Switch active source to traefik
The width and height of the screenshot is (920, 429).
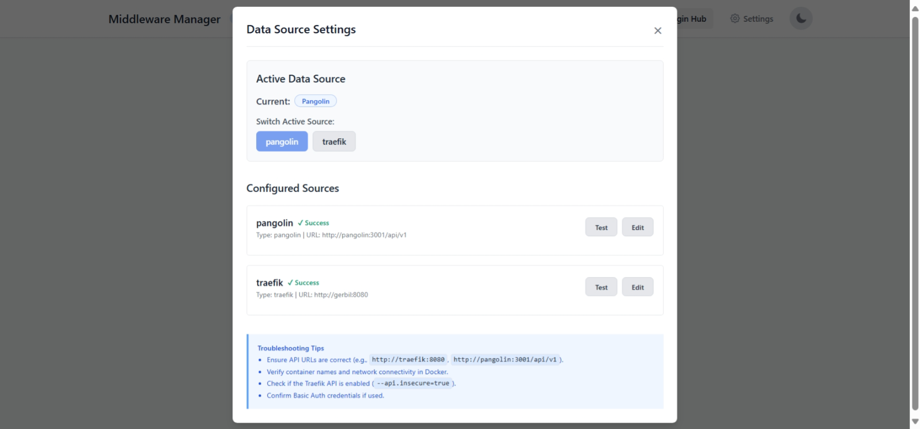(x=334, y=141)
